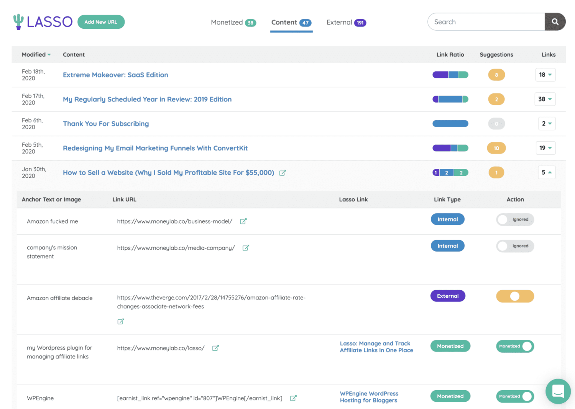
Task: Click suggestions badge 10 for ConvertKit post
Action: pos(496,148)
